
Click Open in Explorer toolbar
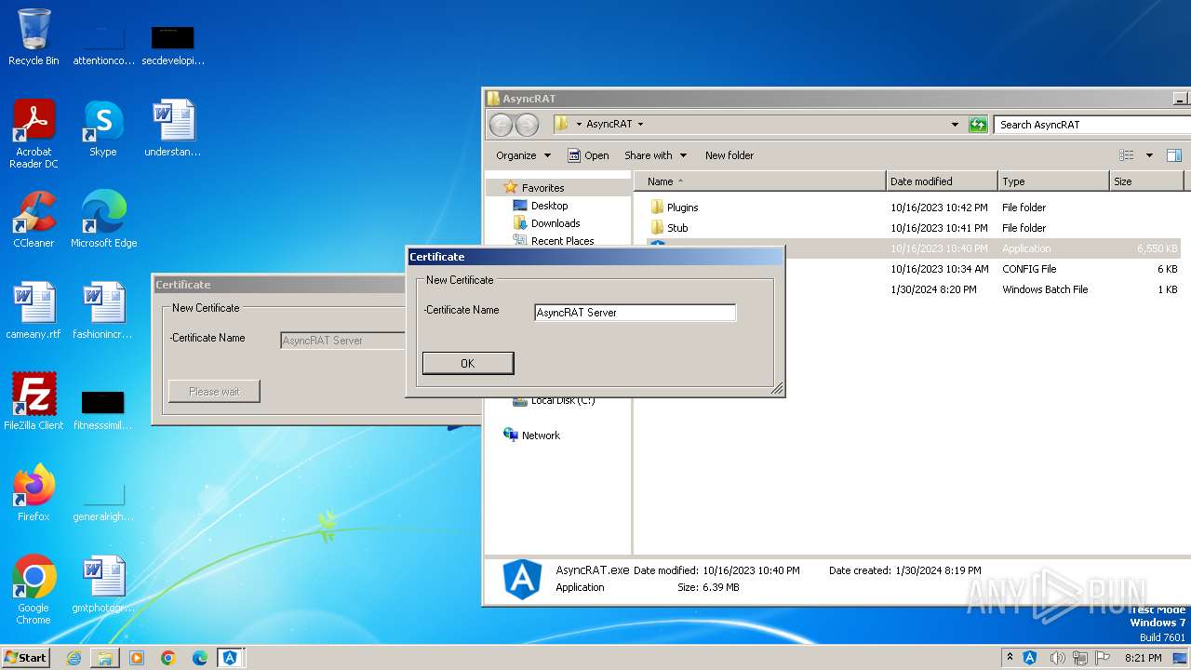tap(588, 155)
